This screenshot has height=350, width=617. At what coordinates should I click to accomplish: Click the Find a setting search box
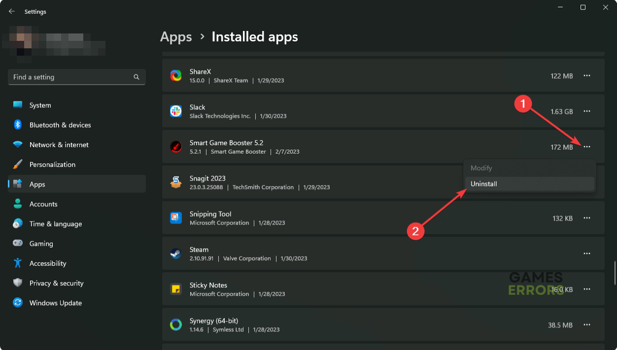(71, 77)
